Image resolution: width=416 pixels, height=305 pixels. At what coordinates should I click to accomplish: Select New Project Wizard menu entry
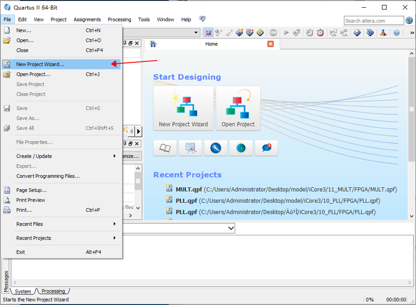click(x=40, y=64)
